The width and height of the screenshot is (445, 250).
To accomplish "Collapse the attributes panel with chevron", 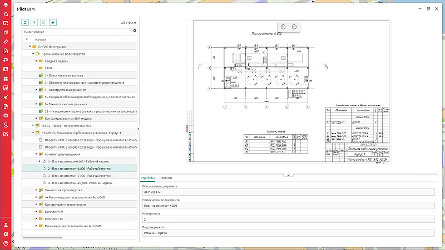I will click(288, 175).
